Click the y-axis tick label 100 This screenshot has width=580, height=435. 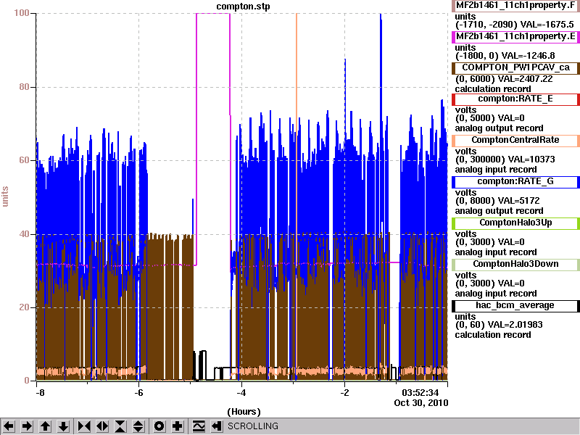pyautogui.click(x=22, y=13)
